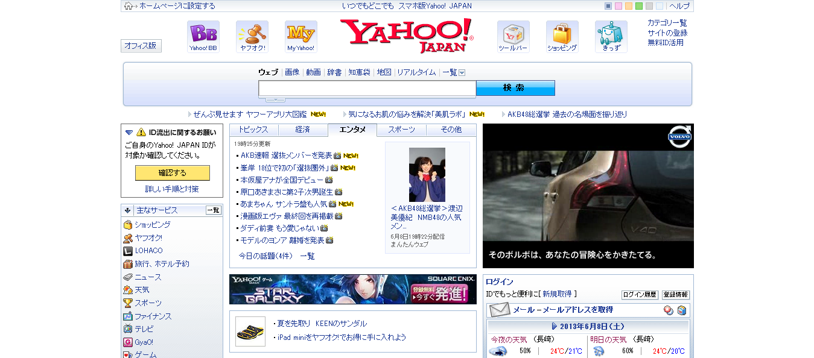Click the LOHACO icon in services list
814x358 pixels.
click(128, 251)
